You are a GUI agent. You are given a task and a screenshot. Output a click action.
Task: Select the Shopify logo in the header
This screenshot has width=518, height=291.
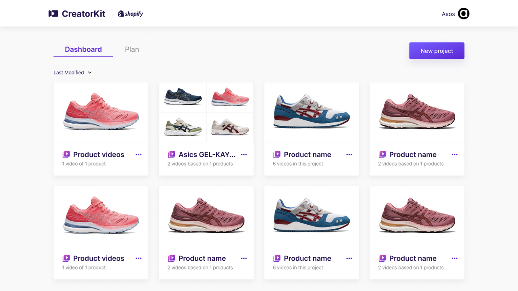[130, 13]
